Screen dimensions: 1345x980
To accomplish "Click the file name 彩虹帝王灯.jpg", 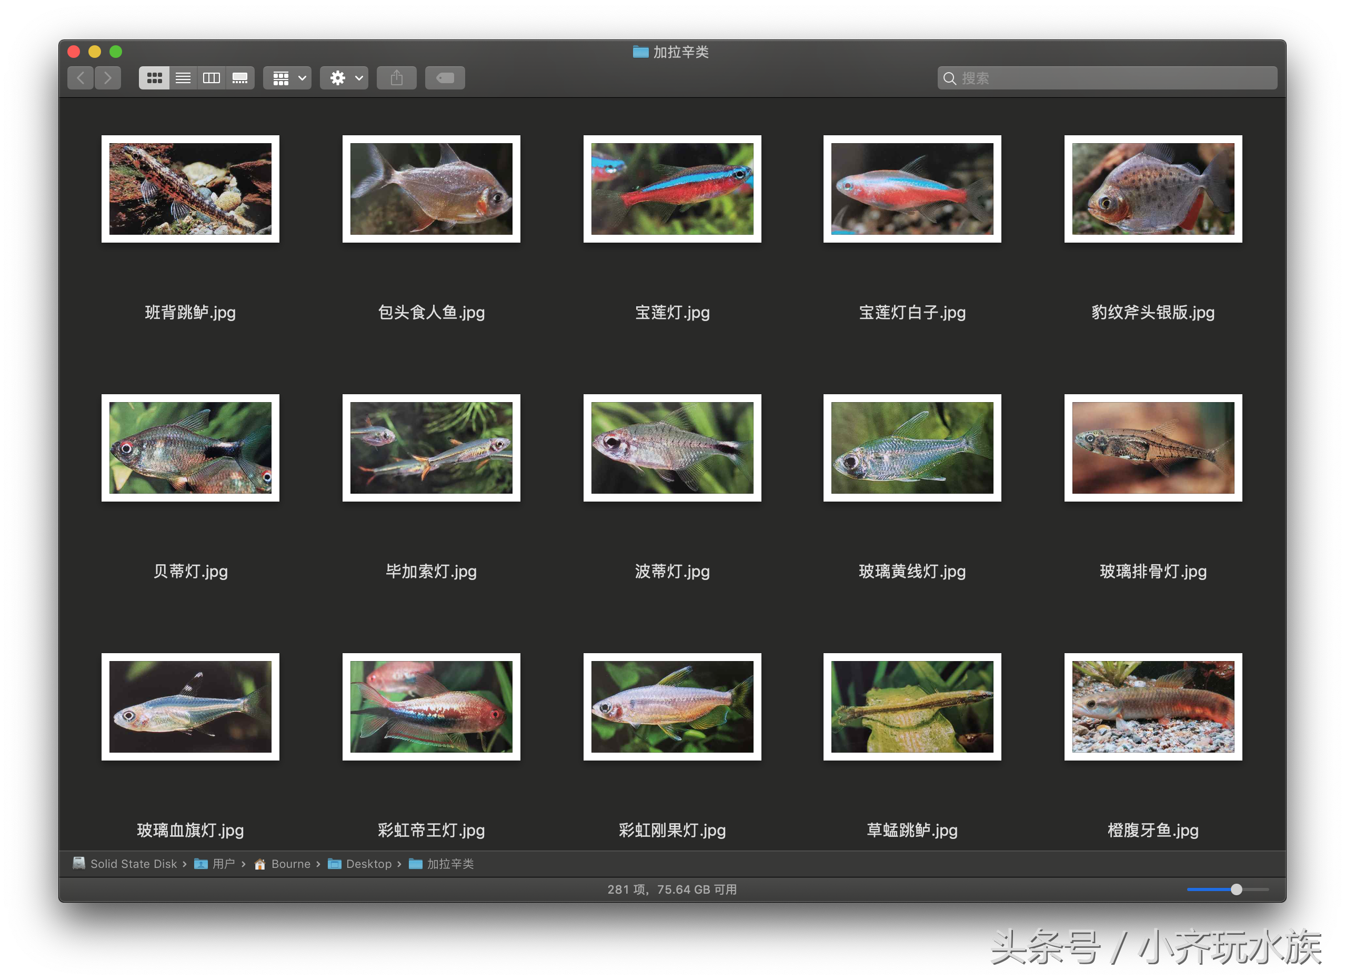I will [x=431, y=830].
